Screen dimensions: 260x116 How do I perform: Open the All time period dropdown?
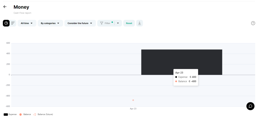[27, 23]
